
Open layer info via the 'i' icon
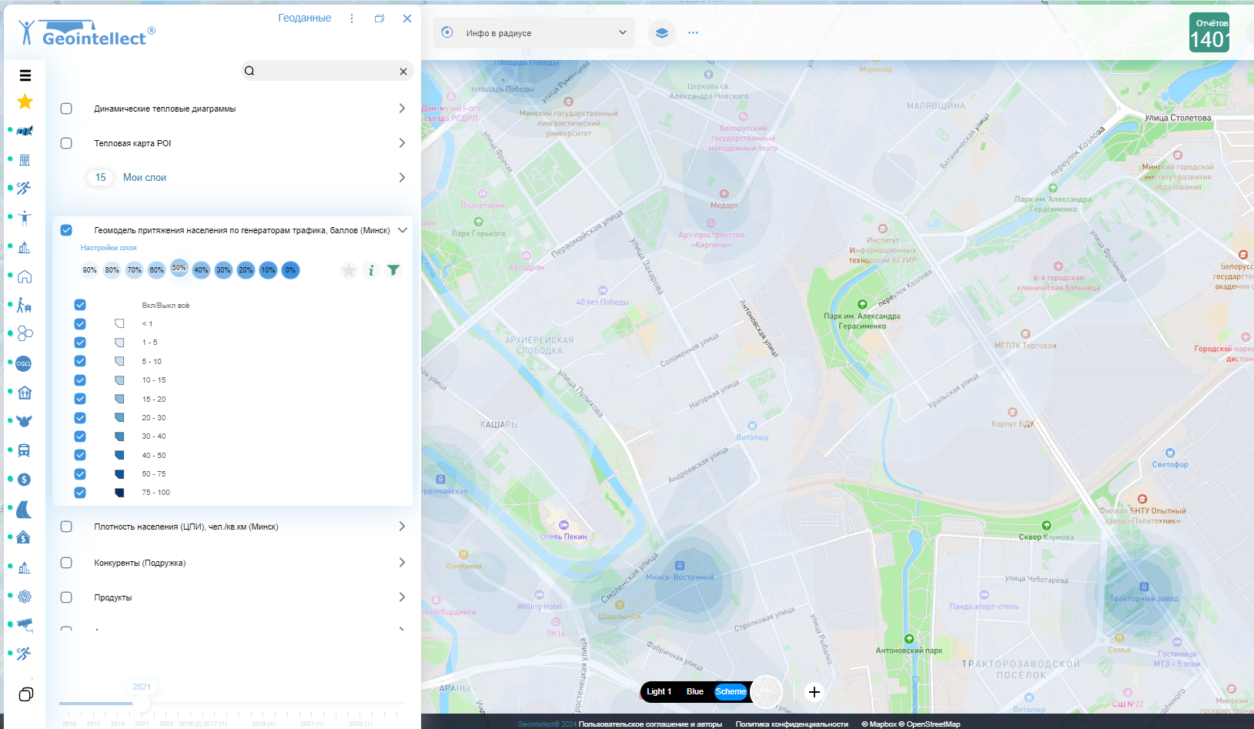click(x=371, y=270)
